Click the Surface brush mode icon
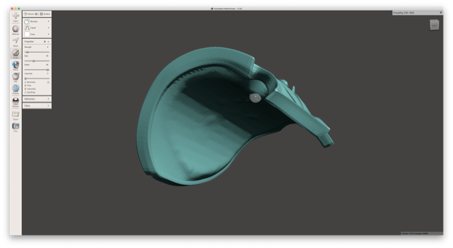453x248 pixels. (41, 14)
